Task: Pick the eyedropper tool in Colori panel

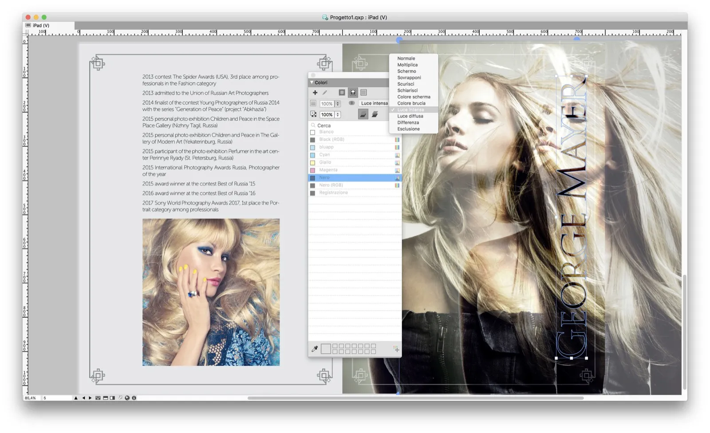Action: pos(315,349)
